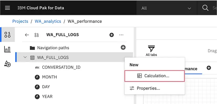Viewport: 217px width, 104px height.
Task: Click the IBM Cloud Pak for Data title
Action: [x=41, y=8]
